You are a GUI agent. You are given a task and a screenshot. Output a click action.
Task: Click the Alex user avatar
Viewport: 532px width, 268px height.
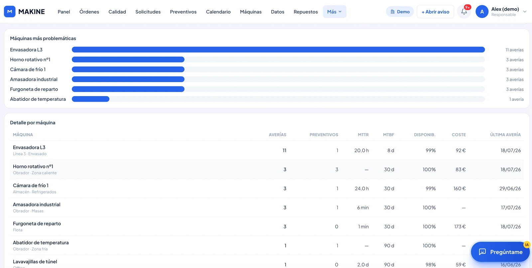[x=482, y=12]
